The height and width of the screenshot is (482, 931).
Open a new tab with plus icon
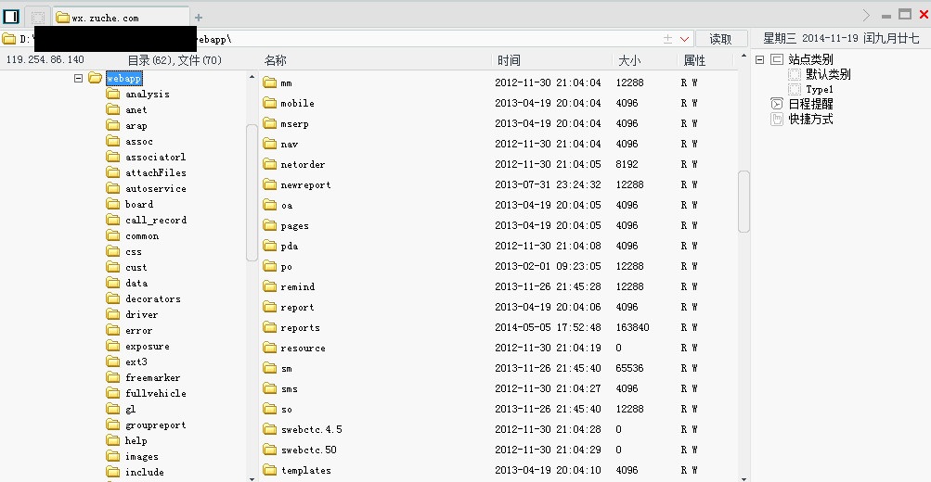point(199,18)
